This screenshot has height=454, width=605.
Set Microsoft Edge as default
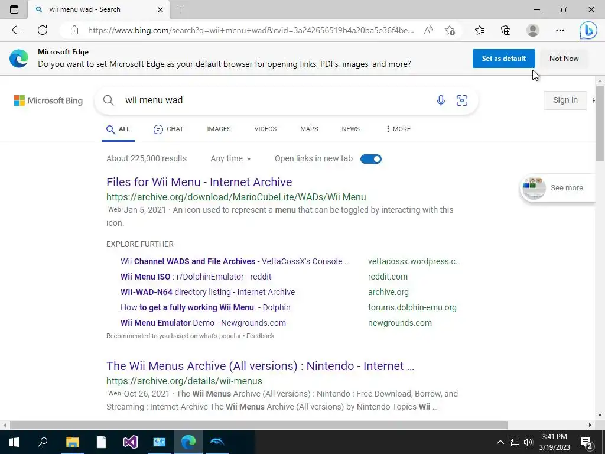click(x=503, y=59)
